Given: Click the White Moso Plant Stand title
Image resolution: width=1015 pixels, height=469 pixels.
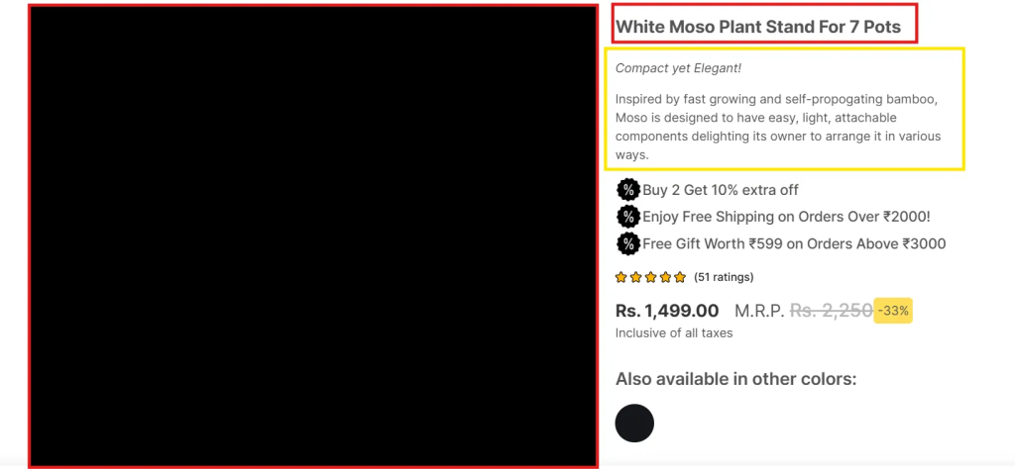Looking at the screenshot, I should [758, 27].
